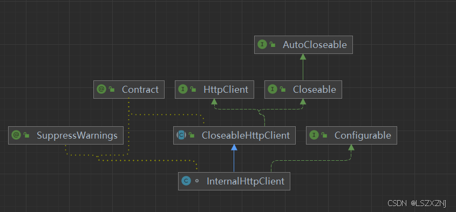Select the Configurable interface label
Image resolution: width=456 pixels, height=212 pixels.
coord(363,135)
